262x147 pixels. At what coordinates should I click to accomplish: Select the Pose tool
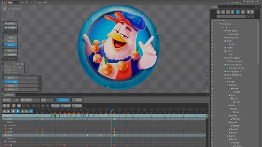click(x=11, y=51)
